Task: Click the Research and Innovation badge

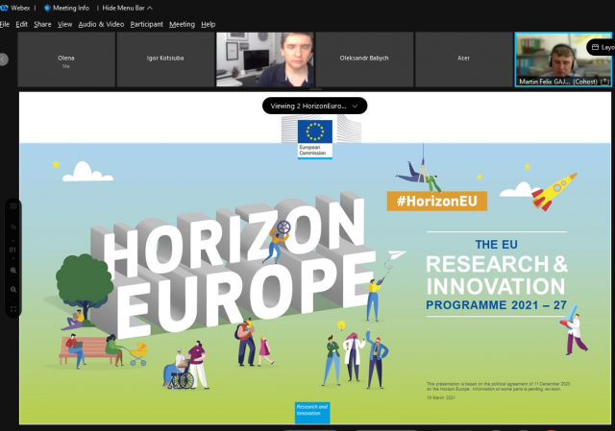Action: [312, 413]
